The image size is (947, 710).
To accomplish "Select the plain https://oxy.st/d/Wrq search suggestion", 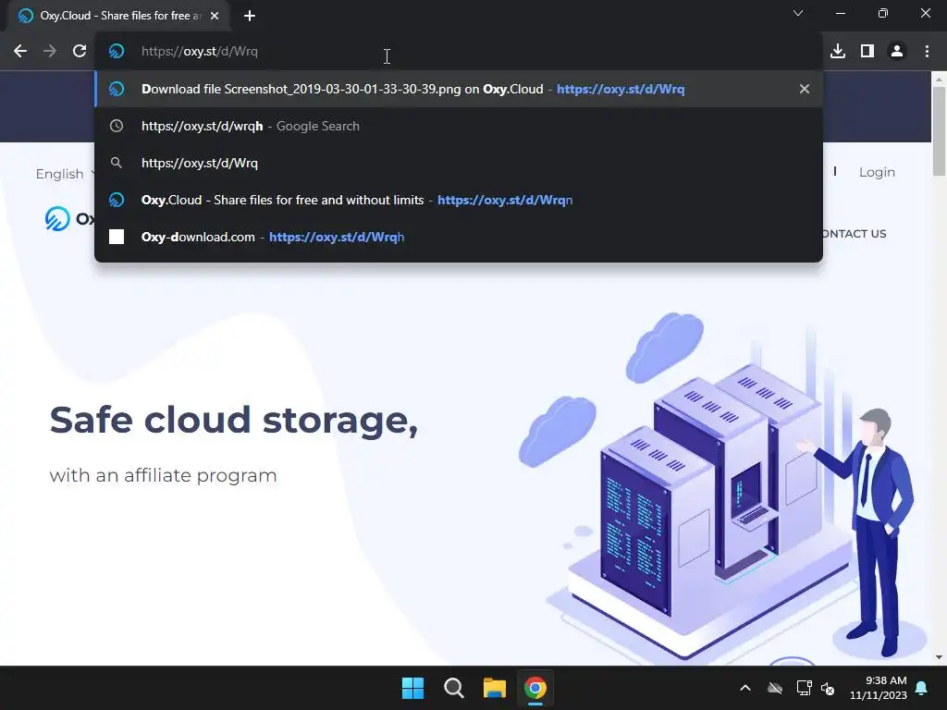I will pos(459,163).
